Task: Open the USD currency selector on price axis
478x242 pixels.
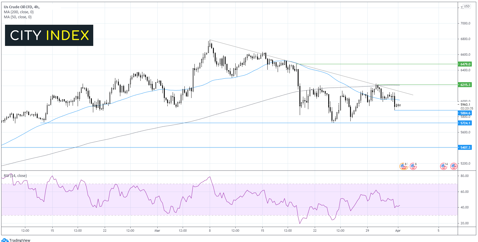Action: [x=467, y=6]
